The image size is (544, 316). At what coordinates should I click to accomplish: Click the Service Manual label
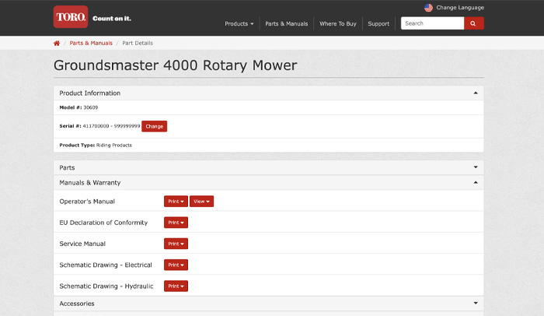point(82,244)
